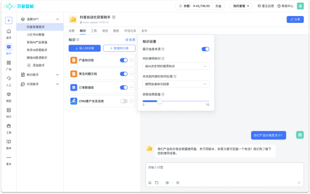Open more options for 常见问题文档
This screenshot has height=194, width=310.
[131, 74]
